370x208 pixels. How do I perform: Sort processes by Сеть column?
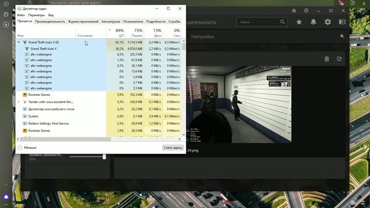[172, 33]
